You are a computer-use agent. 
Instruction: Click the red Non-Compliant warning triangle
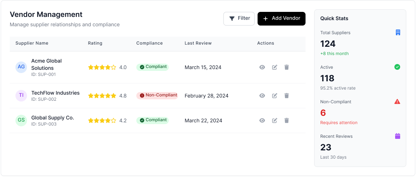point(397,102)
